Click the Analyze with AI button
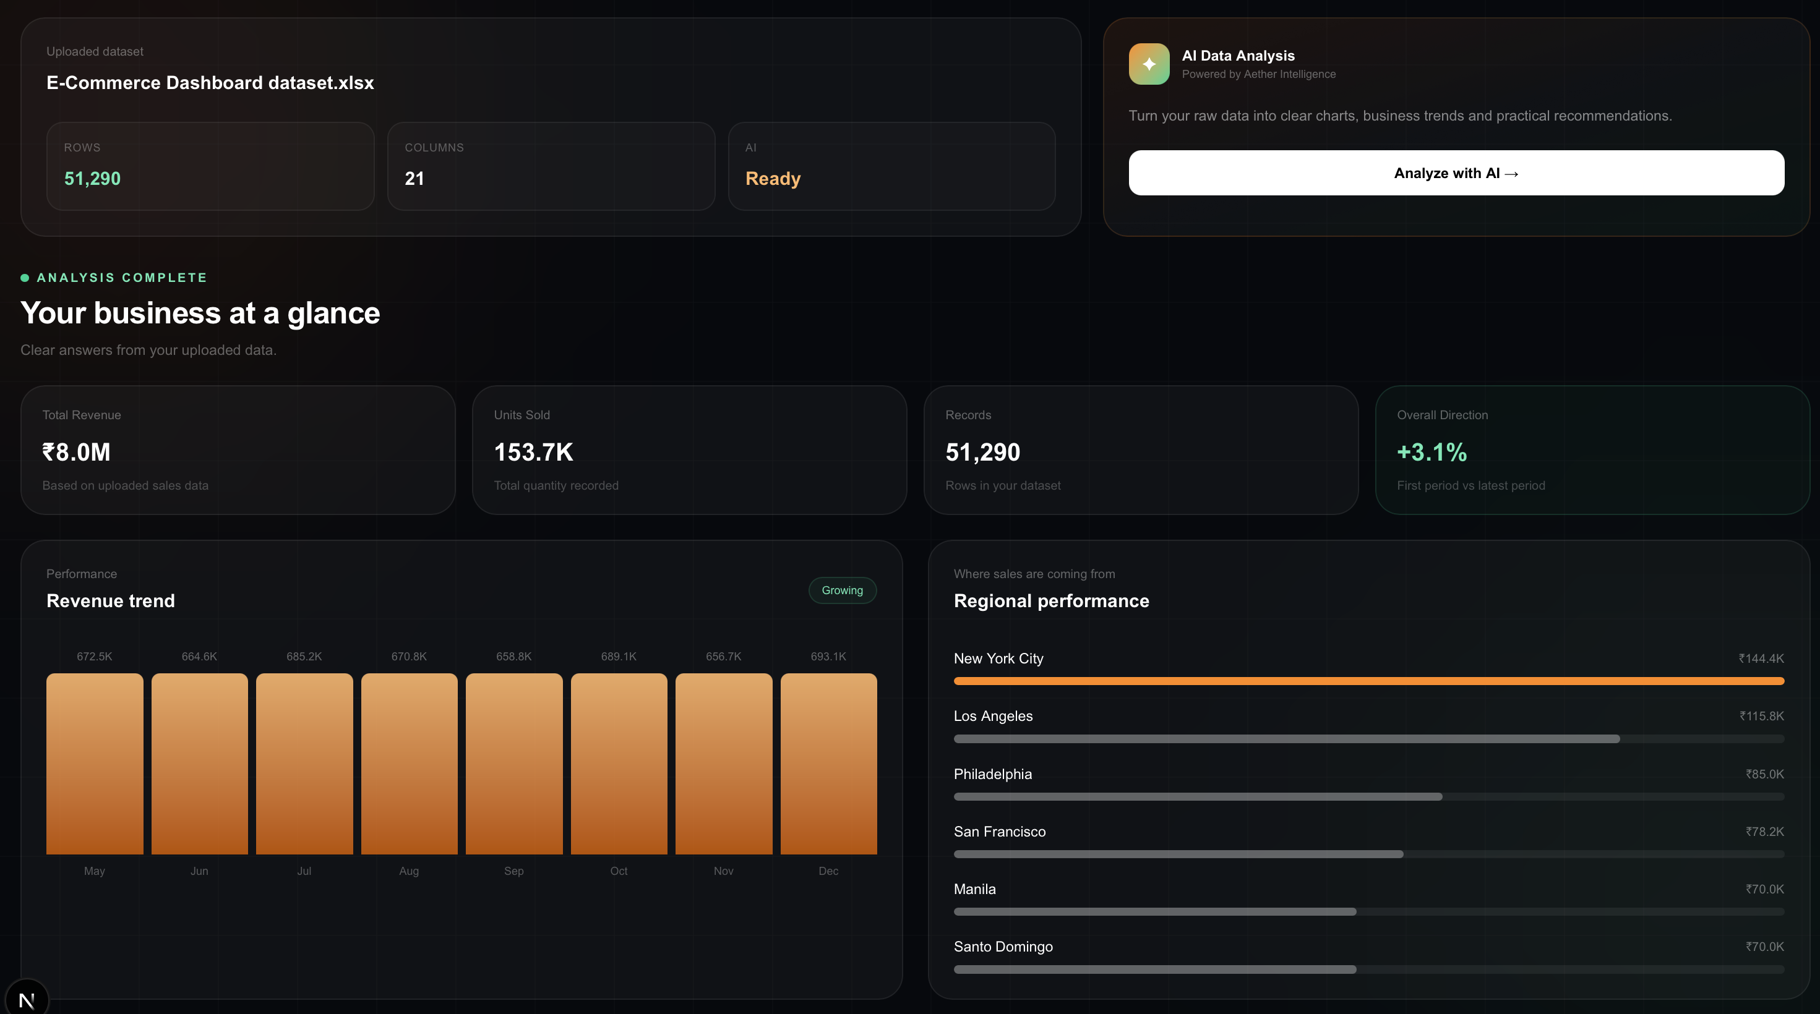Image resolution: width=1820 pixels, height=1014 pixels. point(1456,173)
